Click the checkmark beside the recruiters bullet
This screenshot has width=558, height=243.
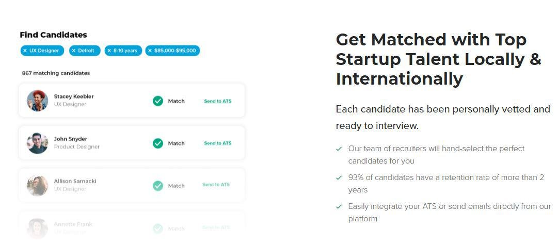click(339, 149)
